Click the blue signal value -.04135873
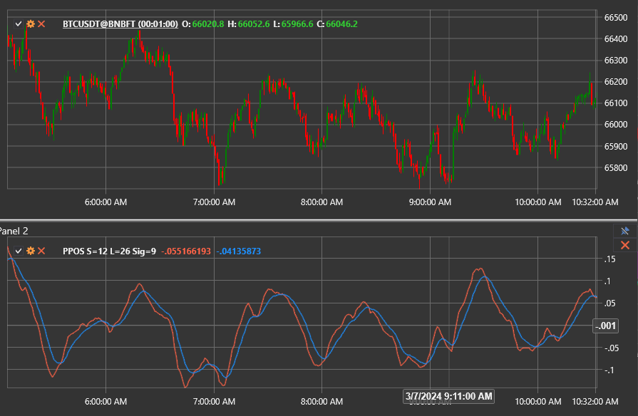Viewport: 638px width, 416px height. coord(238,251)
